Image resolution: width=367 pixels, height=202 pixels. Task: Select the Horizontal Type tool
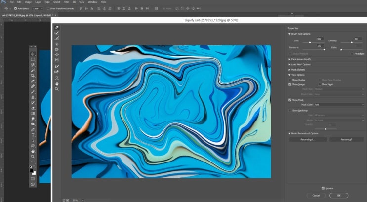pyautogui.click(x=33, y=135)
